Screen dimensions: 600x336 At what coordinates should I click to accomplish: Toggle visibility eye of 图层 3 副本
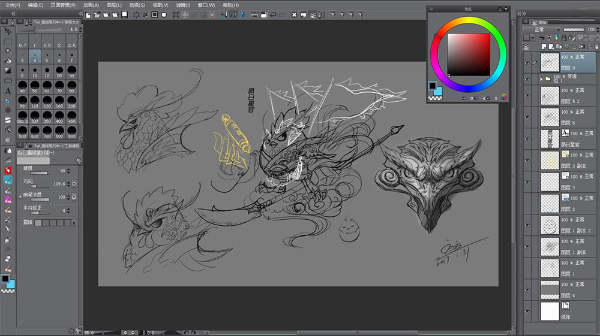pyautogui.click(x=527, y=161)
